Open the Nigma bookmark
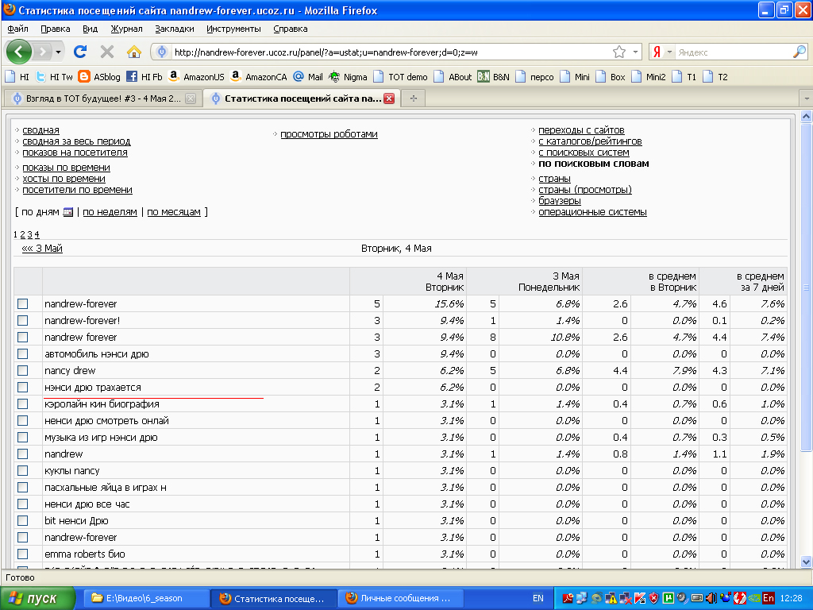Screen dimensions: 813x610 348,77
